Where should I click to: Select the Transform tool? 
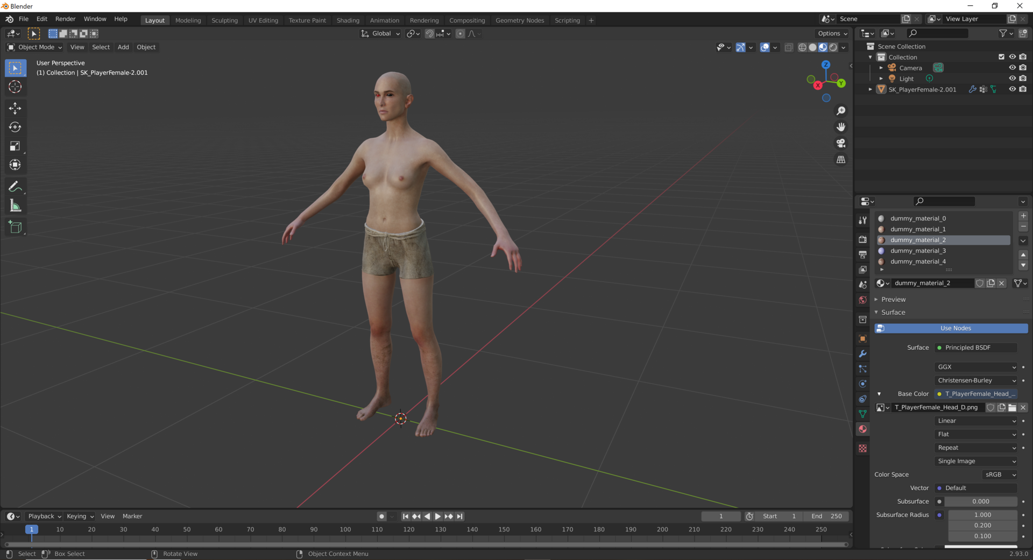tap(15, 165)
